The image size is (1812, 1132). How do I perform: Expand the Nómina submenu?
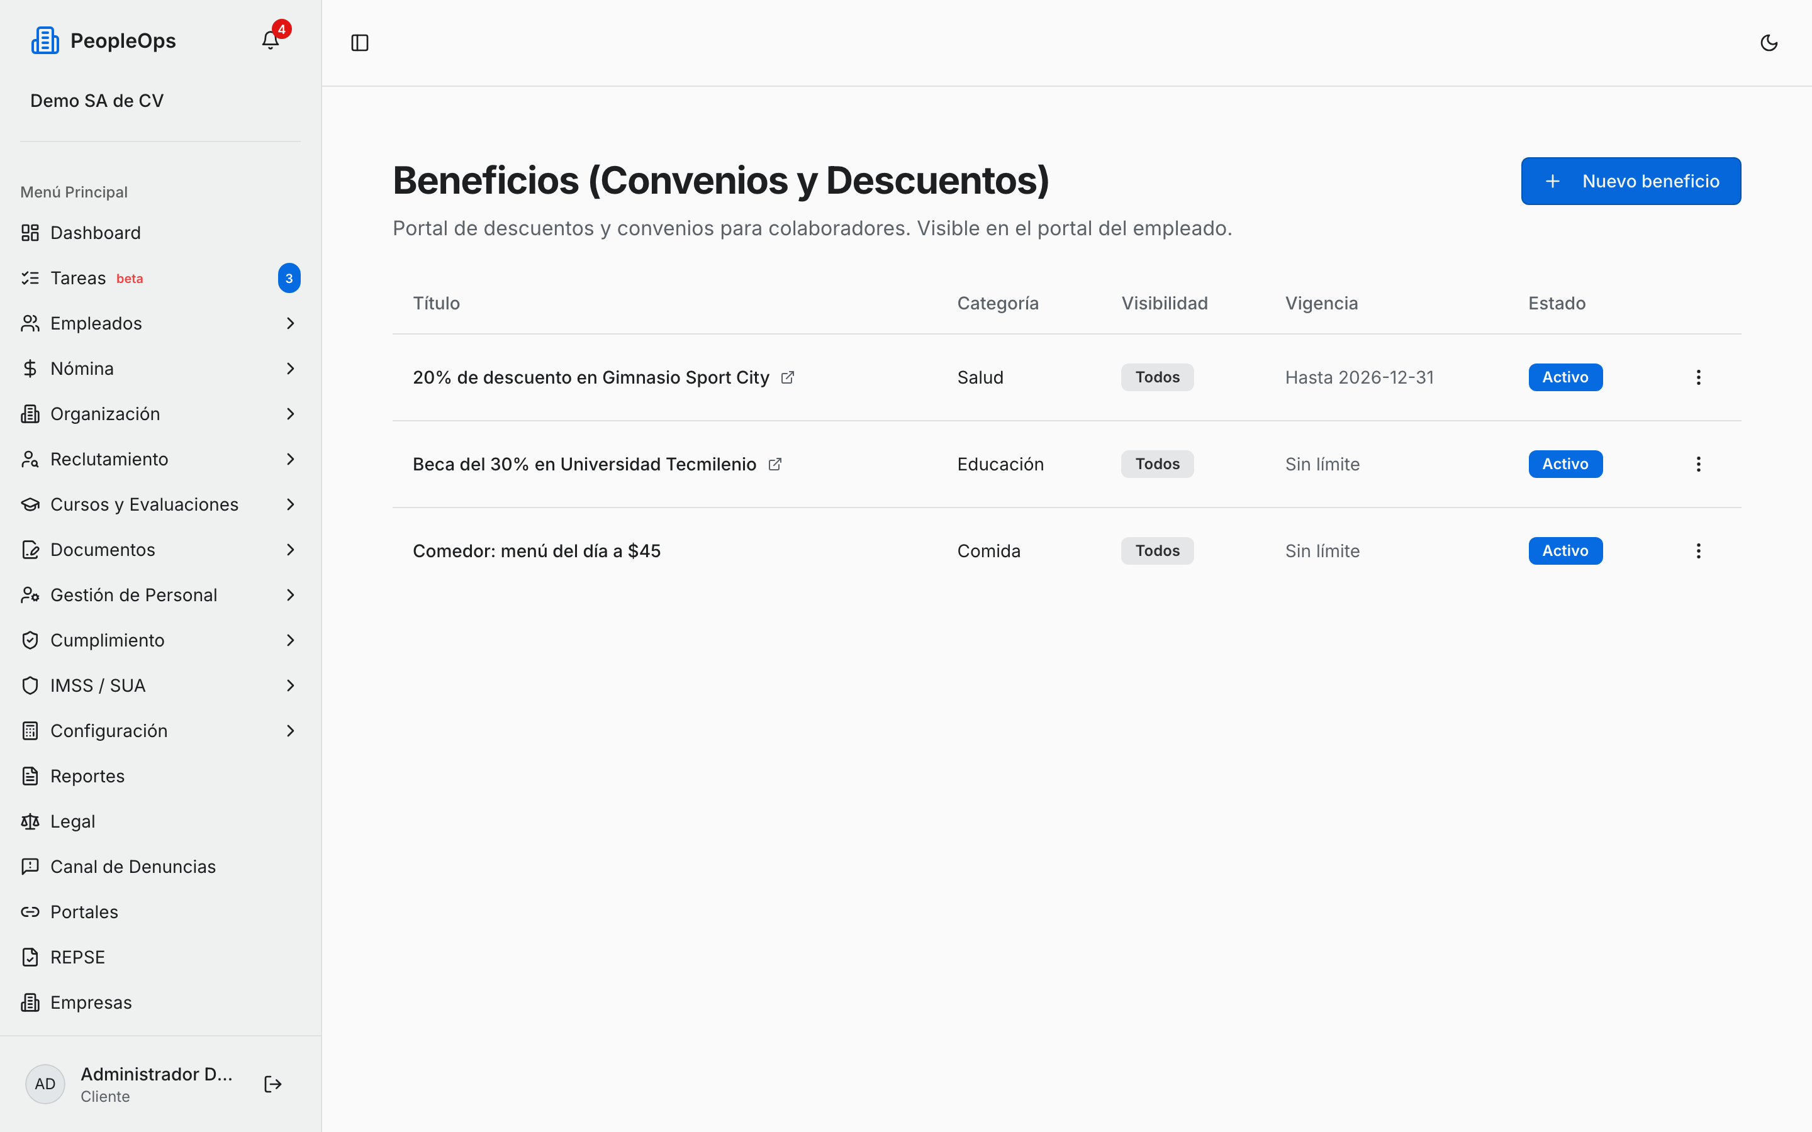pyautogui.click(x=160, y=369)
